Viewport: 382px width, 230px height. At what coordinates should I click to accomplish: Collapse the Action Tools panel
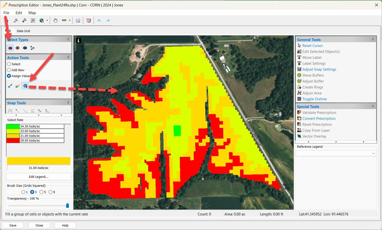(x=68, y=57)
